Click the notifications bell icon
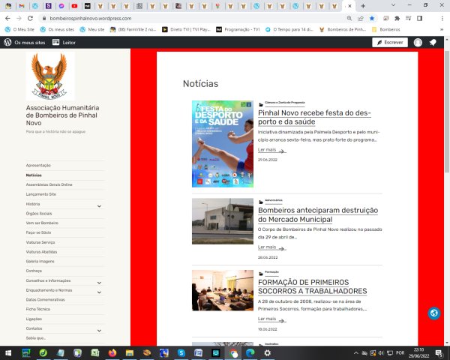 (x=433, y=43)
